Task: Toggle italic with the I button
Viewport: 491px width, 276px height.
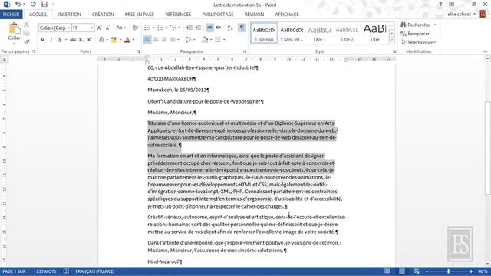Action: pyautogui.click(x=51, y=40)
